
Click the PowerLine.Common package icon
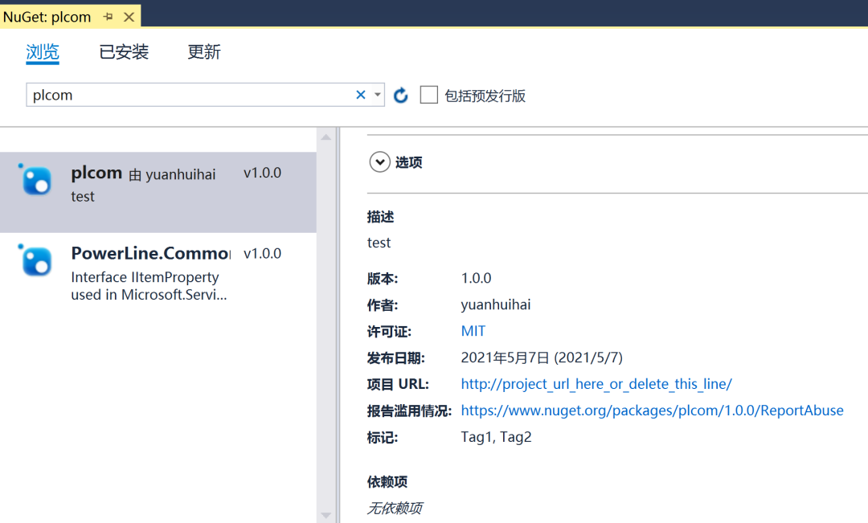(x=36, y=260)
